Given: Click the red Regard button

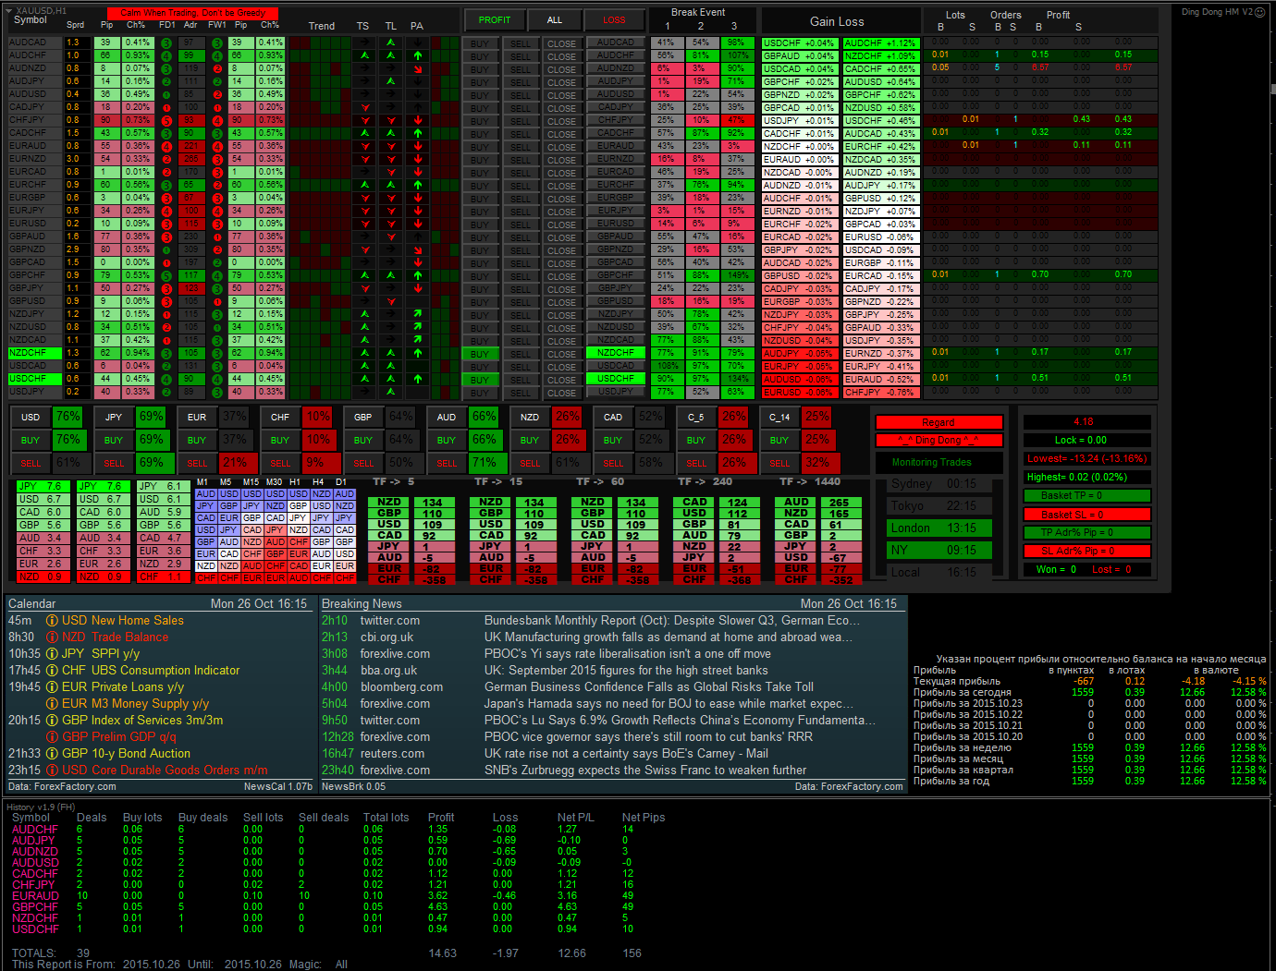Looking at the screenshot, I should coord(939,422).
